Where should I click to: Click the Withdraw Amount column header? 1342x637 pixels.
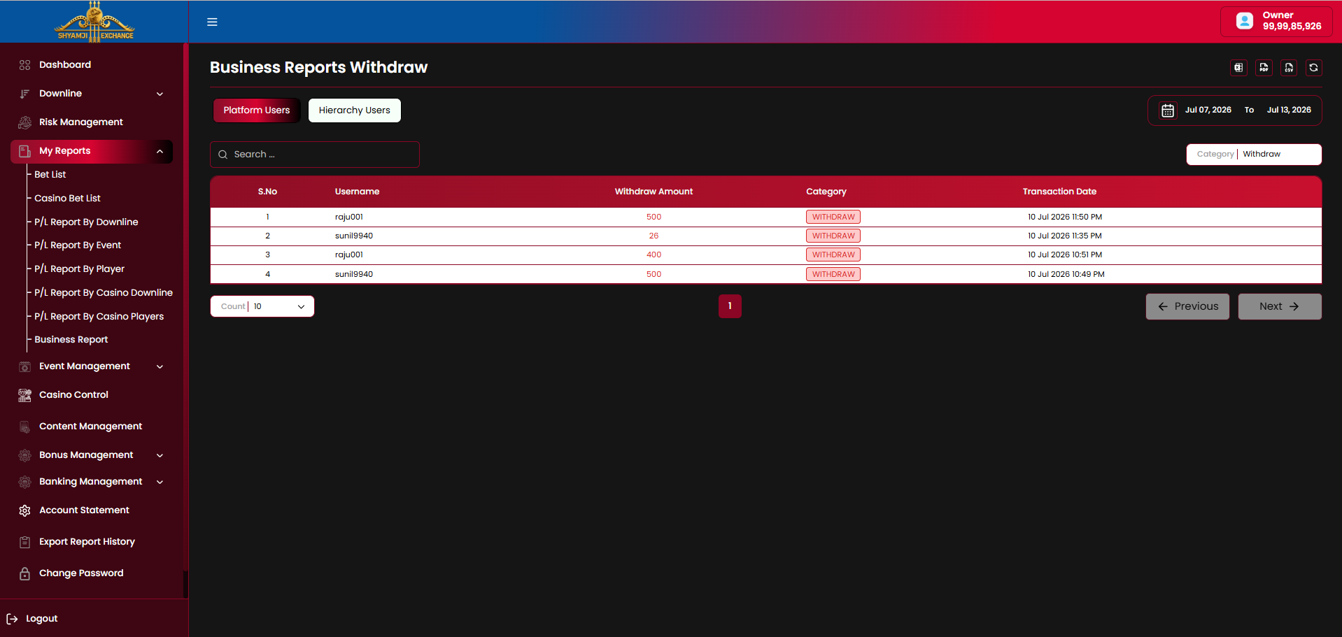point(654,192)
